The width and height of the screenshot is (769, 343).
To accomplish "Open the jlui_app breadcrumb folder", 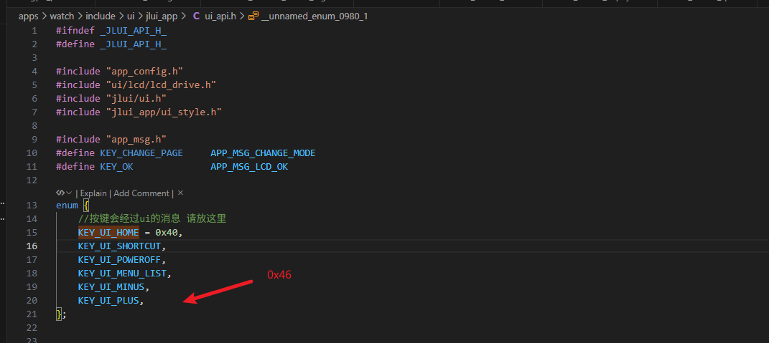I will pyautogui.click(x=162, y=16).
